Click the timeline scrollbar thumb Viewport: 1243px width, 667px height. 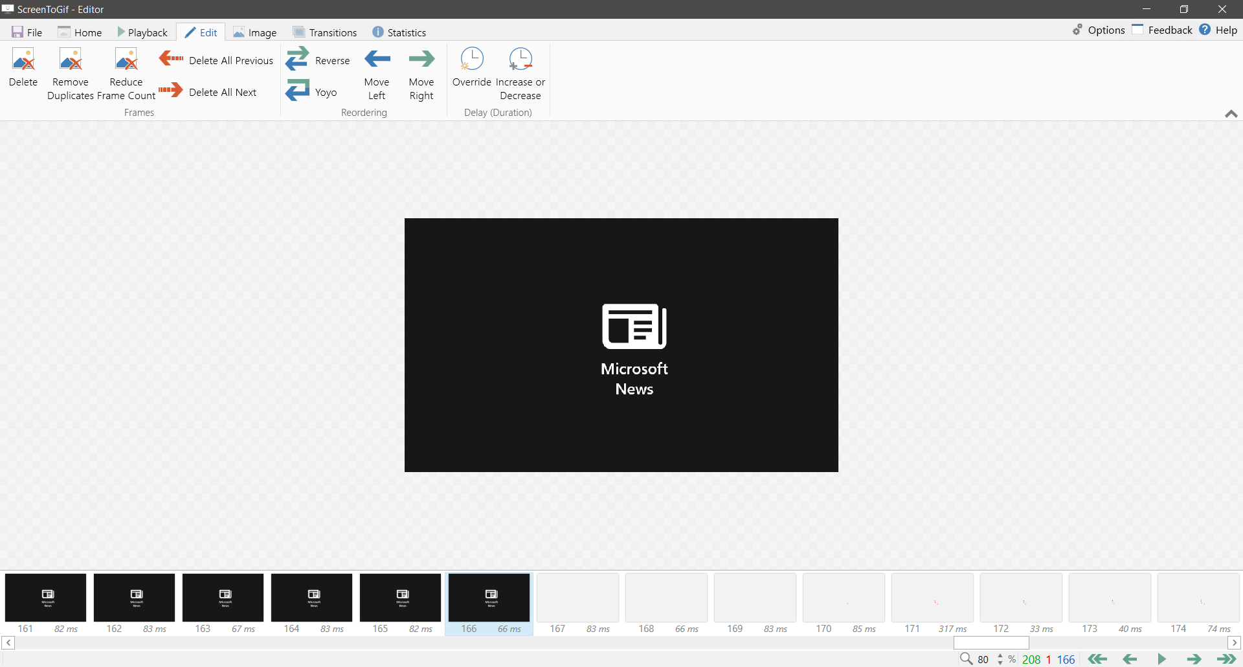point(991,642)
